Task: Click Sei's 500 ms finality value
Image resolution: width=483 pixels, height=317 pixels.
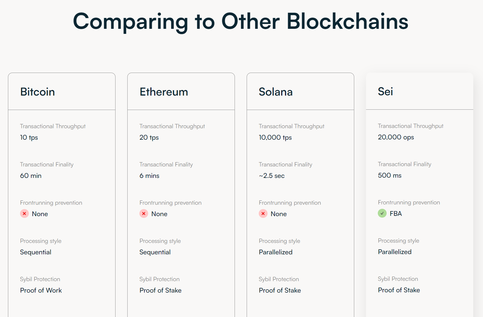Action: 390,175
